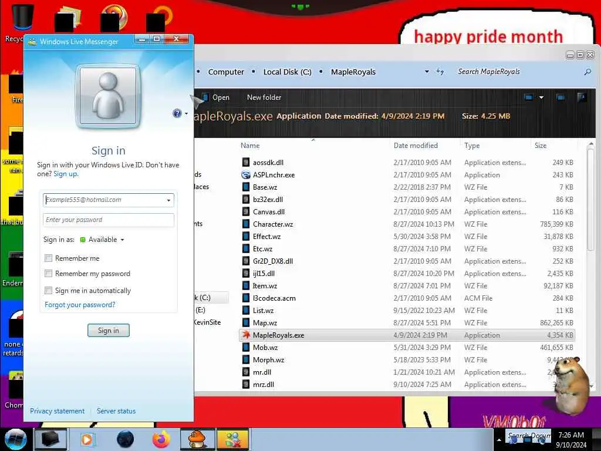Open the address bar history dropdown
The image size is (601, 451).
(x=427, y=72)
